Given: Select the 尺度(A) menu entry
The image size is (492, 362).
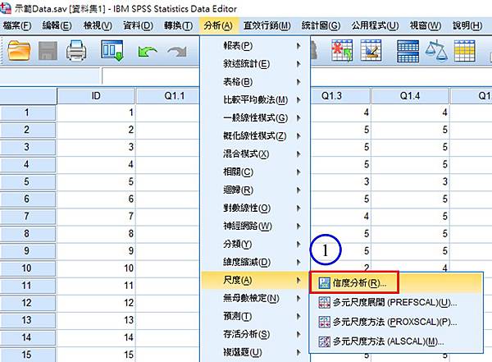Looking at the screenshot, I should click(255, 280).
